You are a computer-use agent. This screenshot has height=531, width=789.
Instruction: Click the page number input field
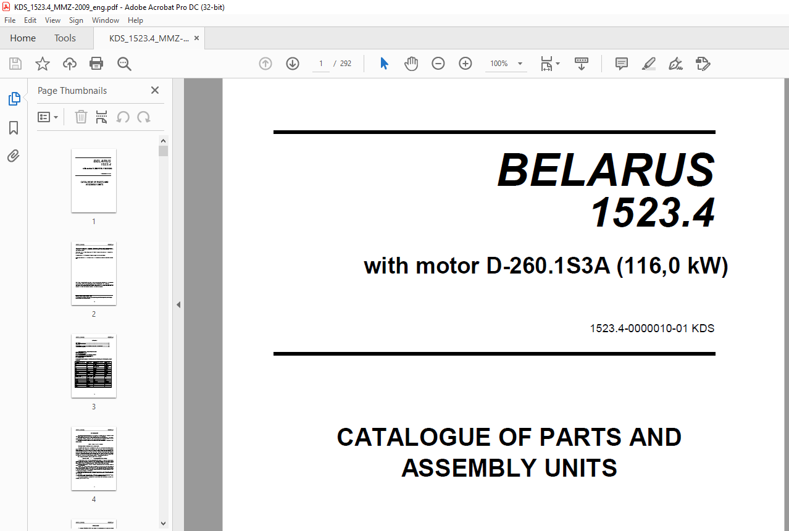coord(321,64)
